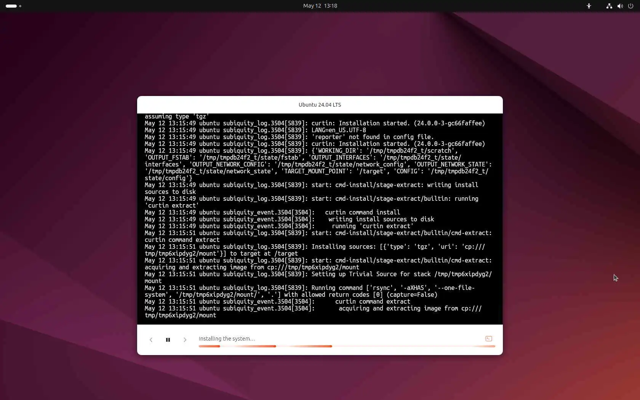Click the log text 'writing install sources to disk'
This screenshot has width=640, height=400.
tap(381, 219)
